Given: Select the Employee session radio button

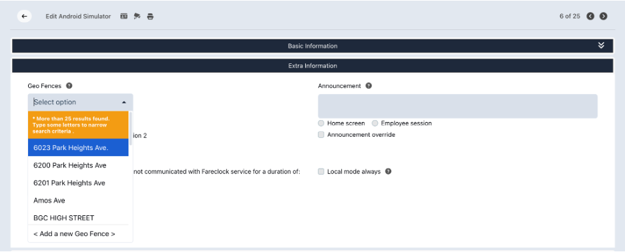Looking at the screenshot, I should coord(375,123).
